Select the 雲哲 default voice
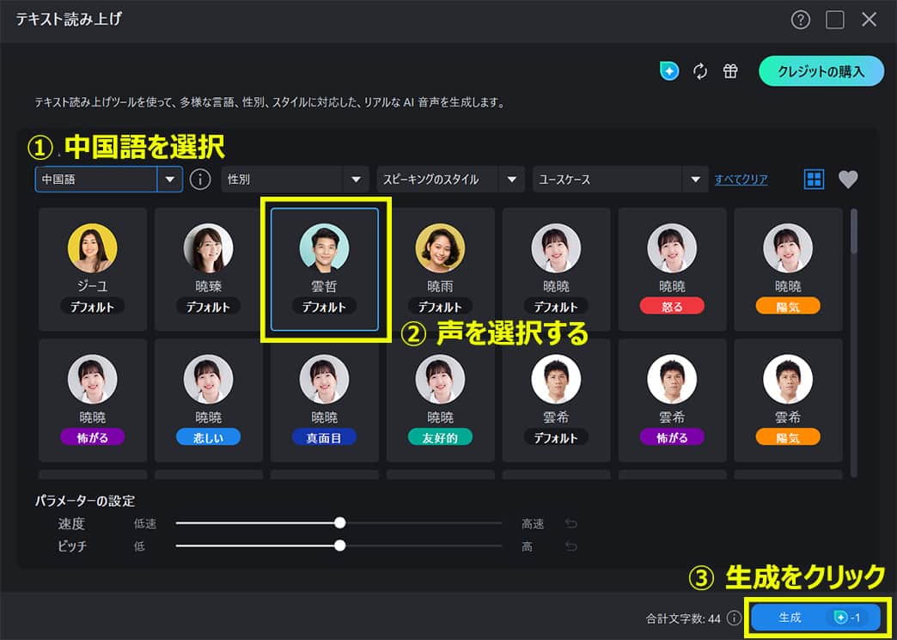 324,269
